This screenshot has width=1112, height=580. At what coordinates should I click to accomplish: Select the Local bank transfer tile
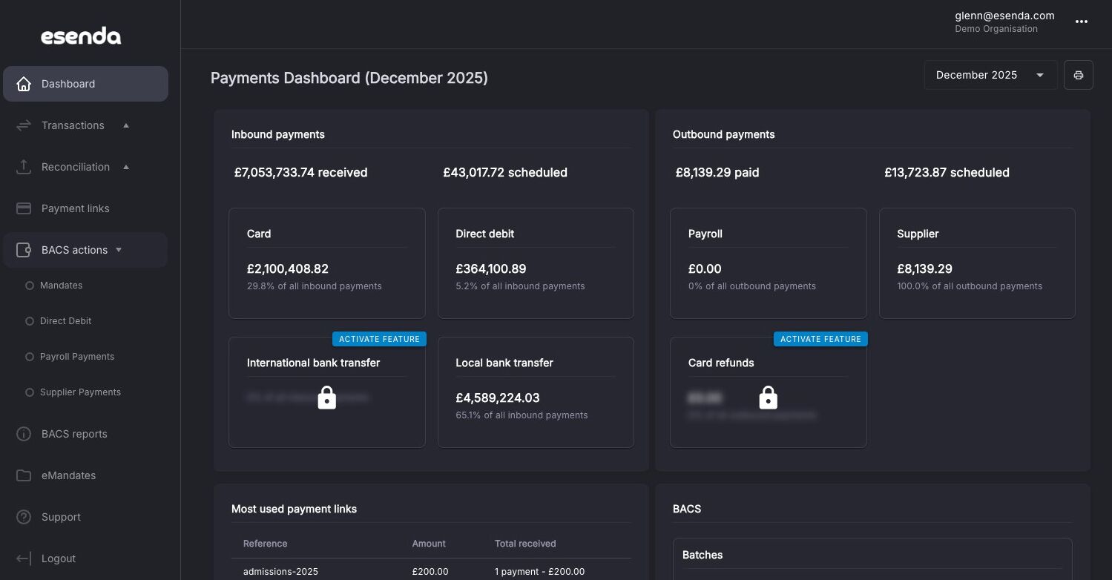point(536,392)
